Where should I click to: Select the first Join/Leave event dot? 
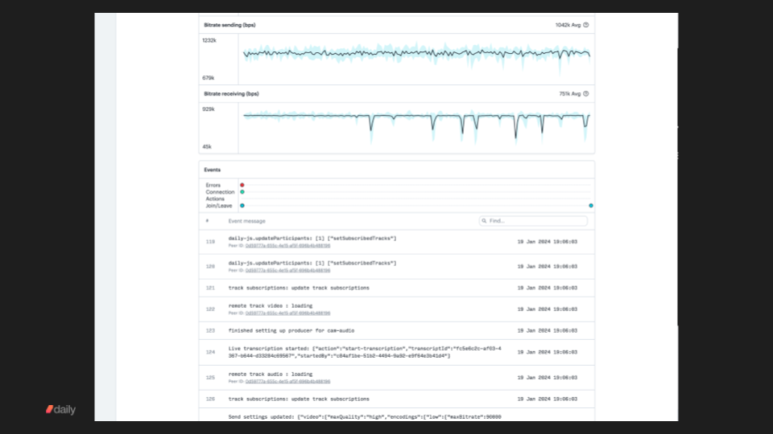242,206
